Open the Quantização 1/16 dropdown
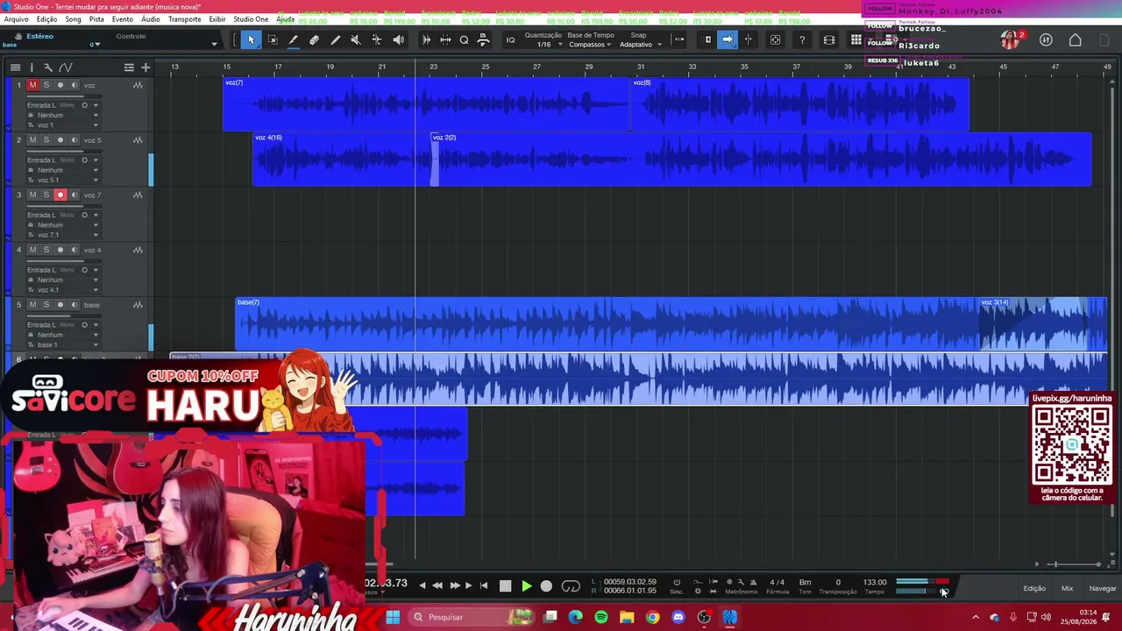This screenshot has height=631, width=1122. 543,44
